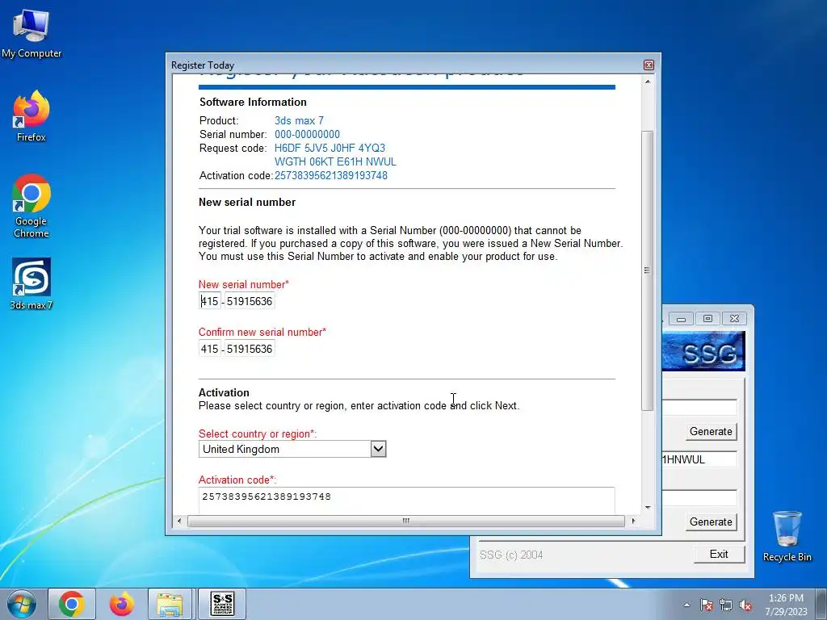Click the vertical scrollbar down arrow
The height and width of the screenshot is (620, 827).
(x=648, y=508)
